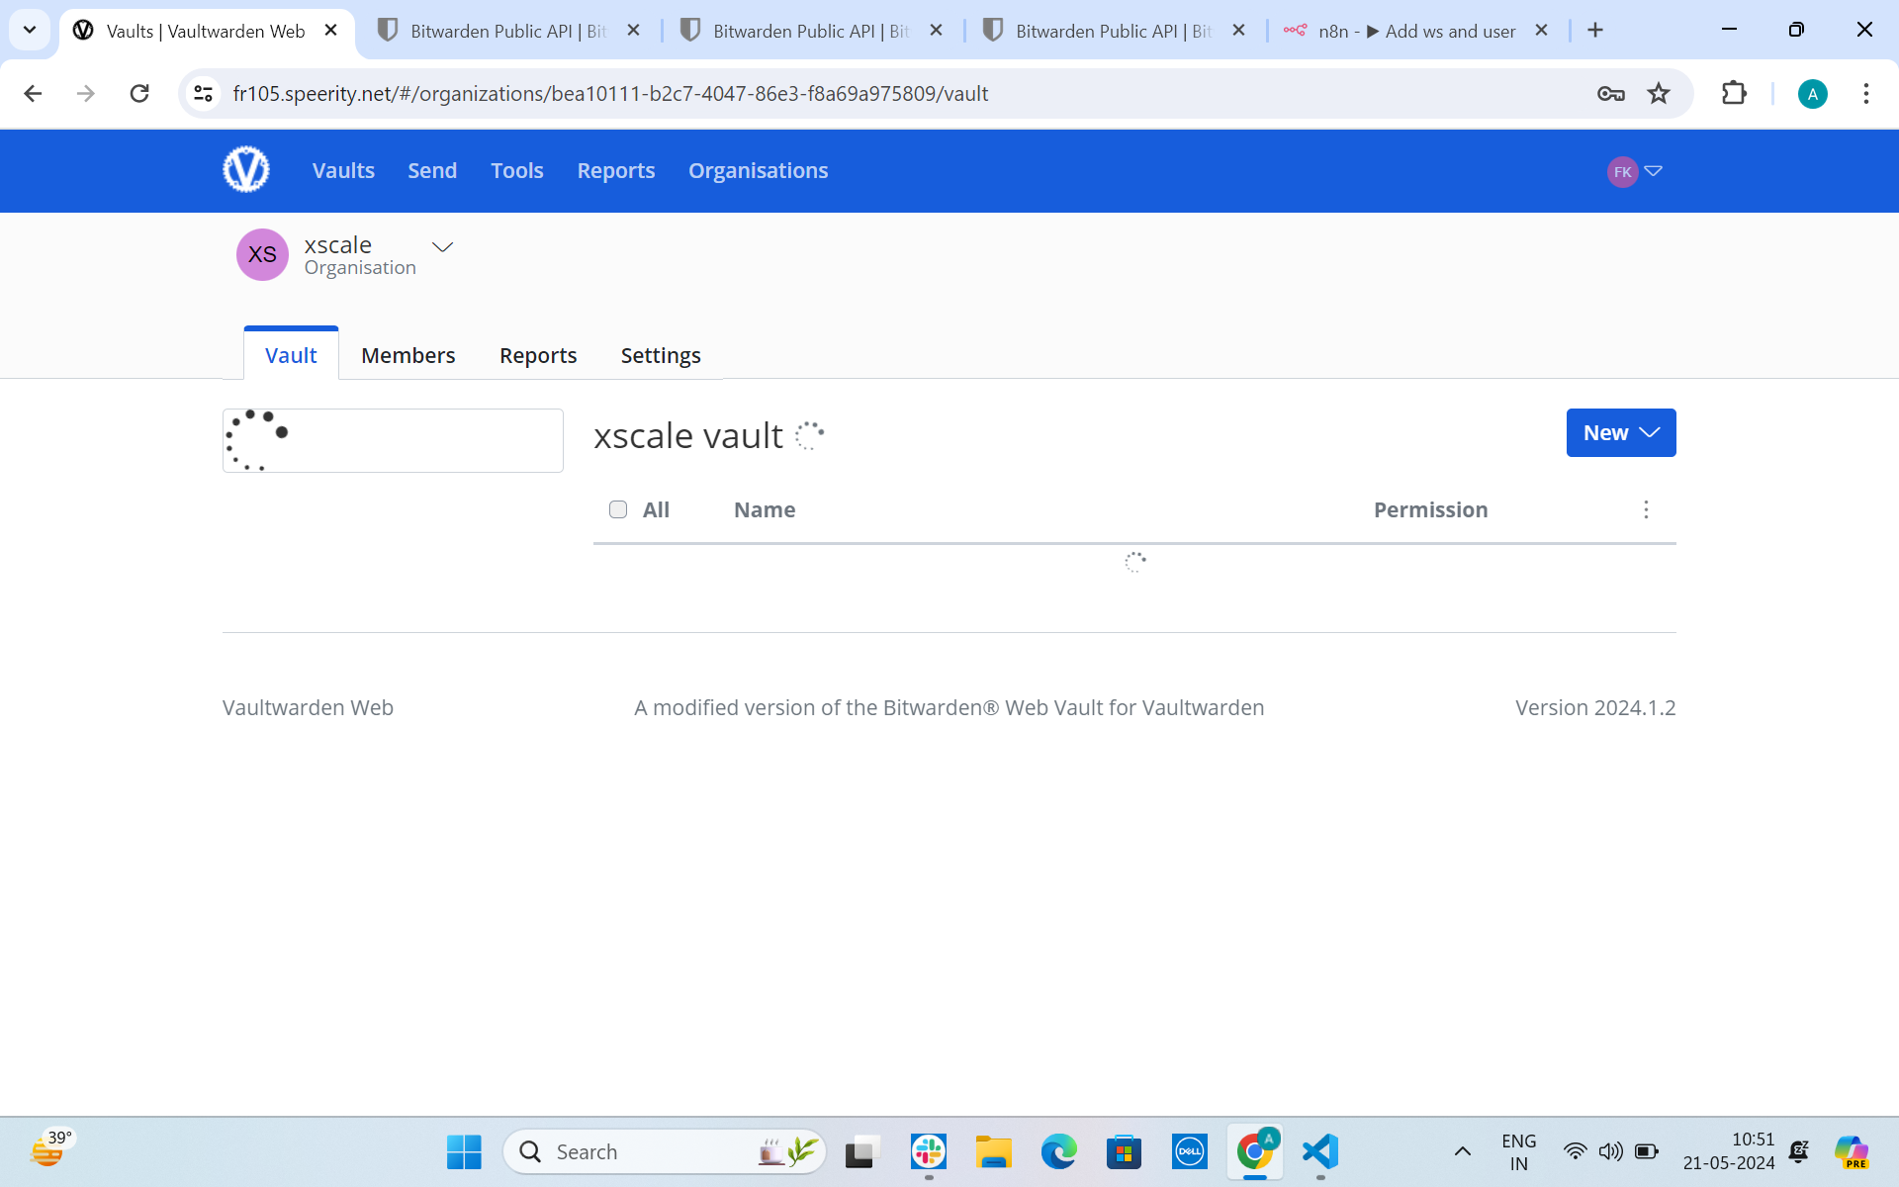Screen dimensions: 1899x1187
Task: Check the All items checkbox
Action: [x=618, y=509]
